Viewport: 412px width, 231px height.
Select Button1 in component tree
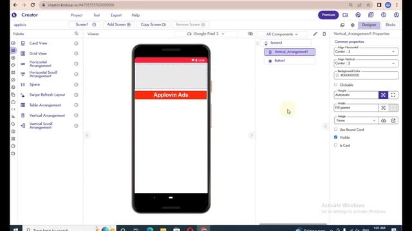click(290, 60)
